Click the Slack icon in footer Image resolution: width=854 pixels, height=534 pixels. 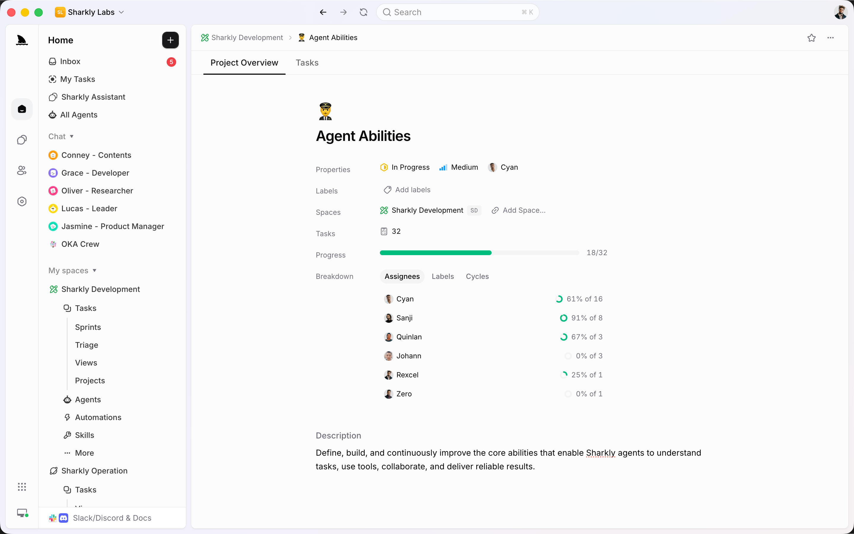[53, 518]
